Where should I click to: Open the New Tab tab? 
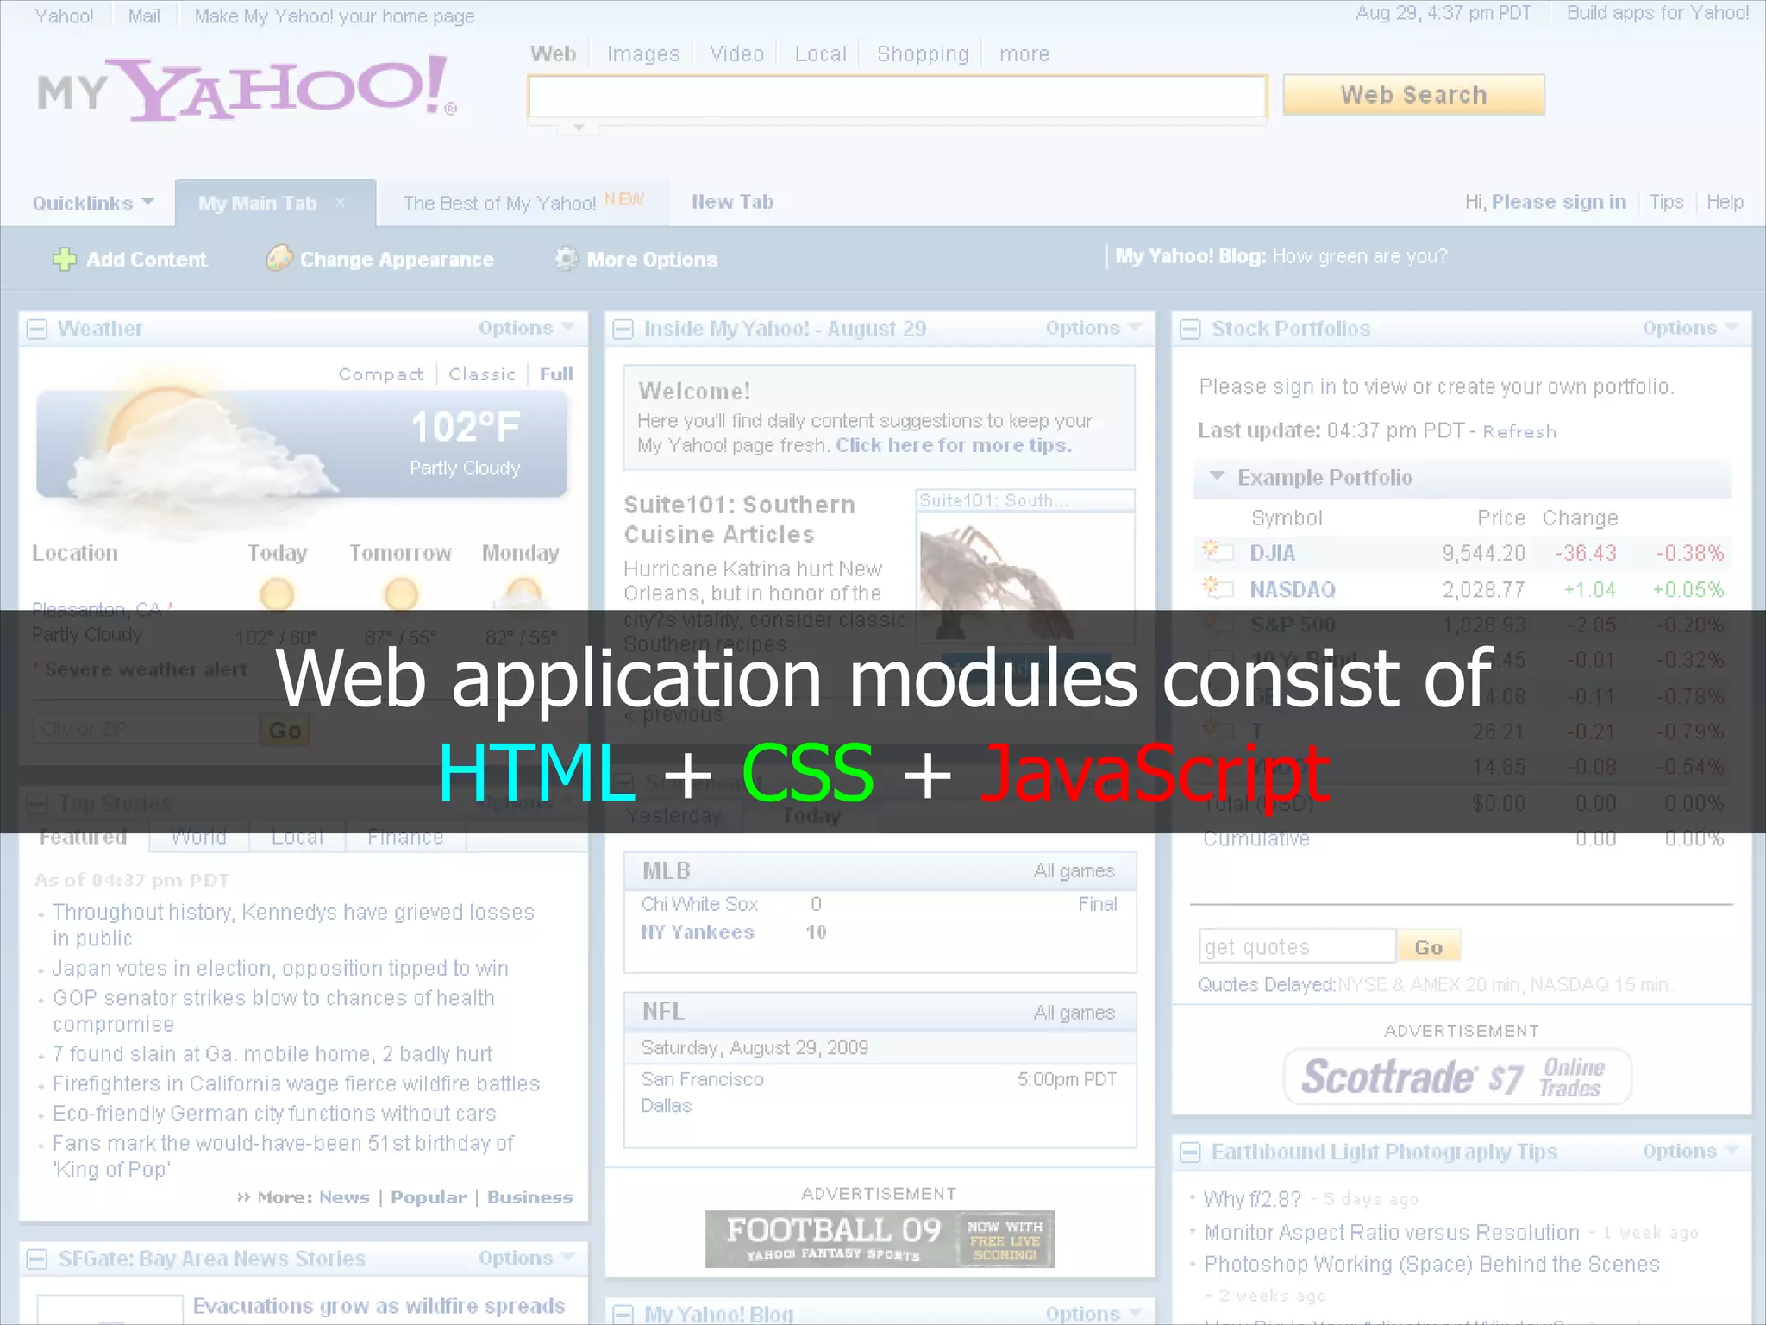click(732, 202)
